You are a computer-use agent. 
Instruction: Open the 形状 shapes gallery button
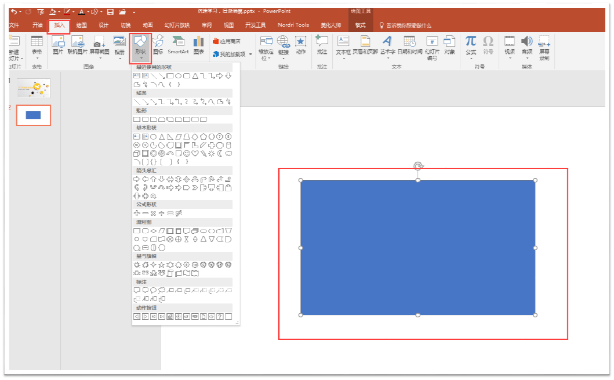(140, 47)
